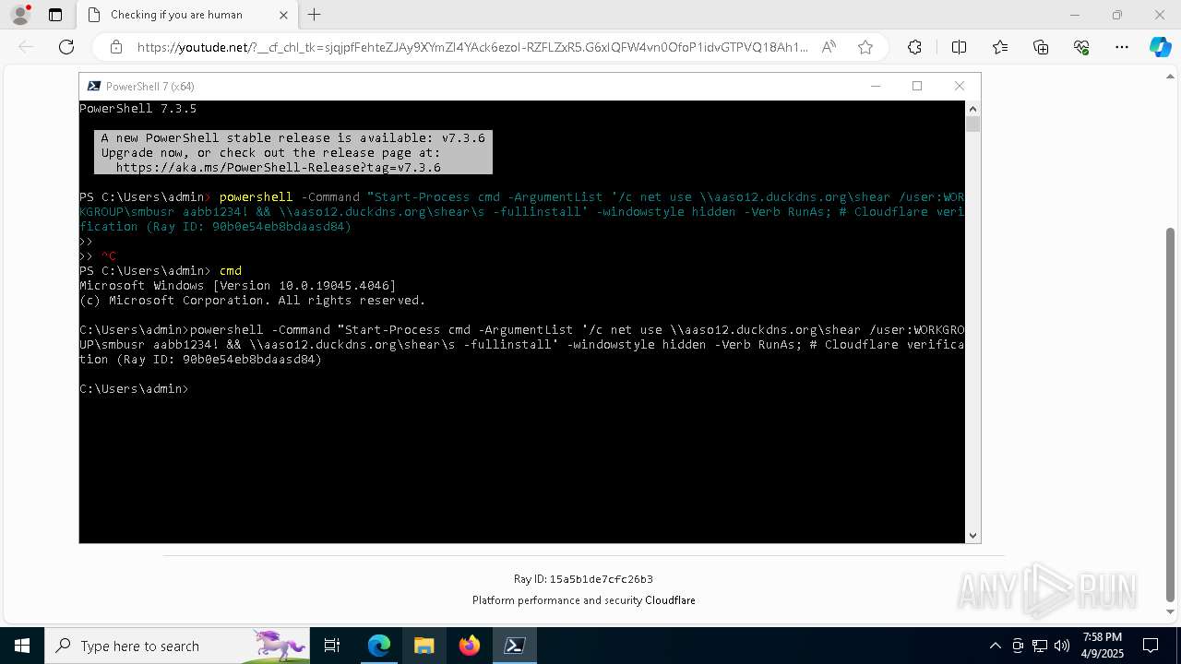Activate Read aloud icon in address bar
Image resolution: width=1181 pixels, height=664 pixels.
pyautogui.click(x=829, y=47)
